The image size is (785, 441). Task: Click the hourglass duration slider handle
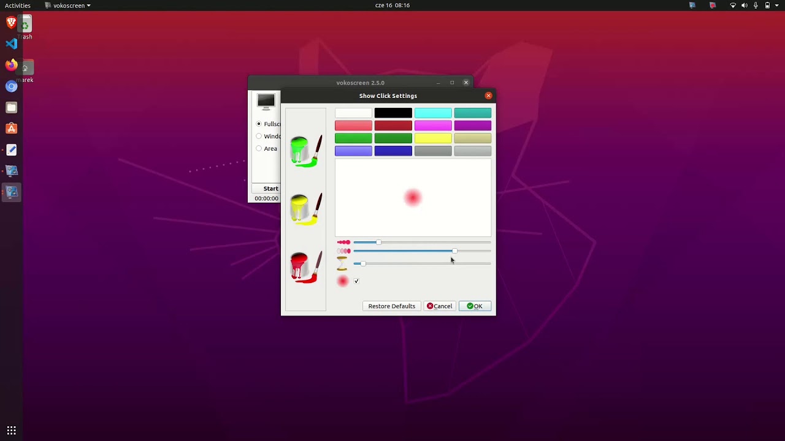[363, 263]
